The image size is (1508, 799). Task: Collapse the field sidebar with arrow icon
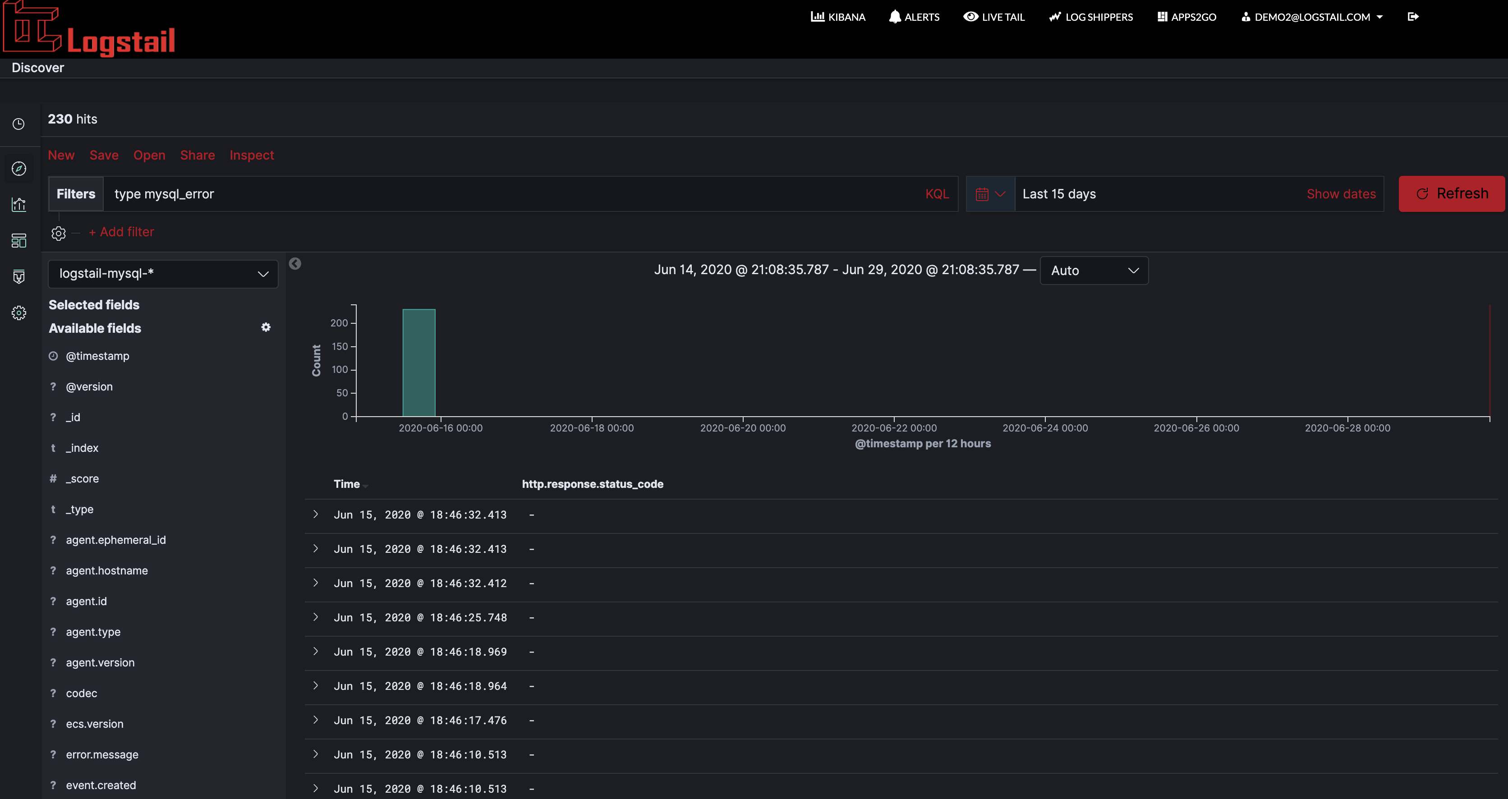point(295,264)
